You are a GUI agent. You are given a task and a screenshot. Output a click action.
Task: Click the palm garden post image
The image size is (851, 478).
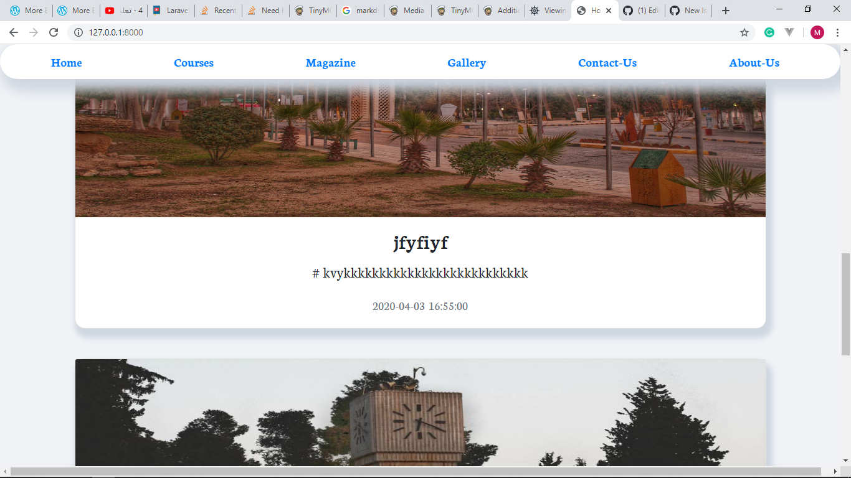point(421,148)
